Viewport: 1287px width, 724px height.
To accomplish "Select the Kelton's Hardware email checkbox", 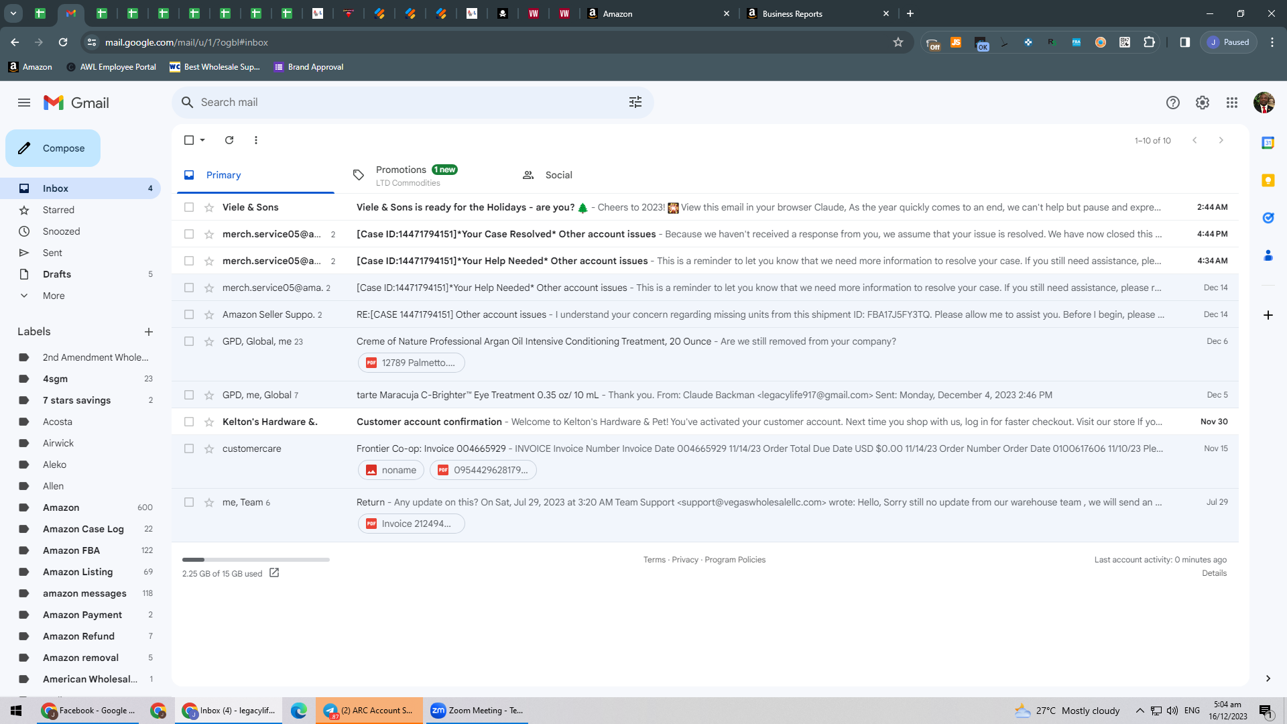I will (x=189, y=422).
